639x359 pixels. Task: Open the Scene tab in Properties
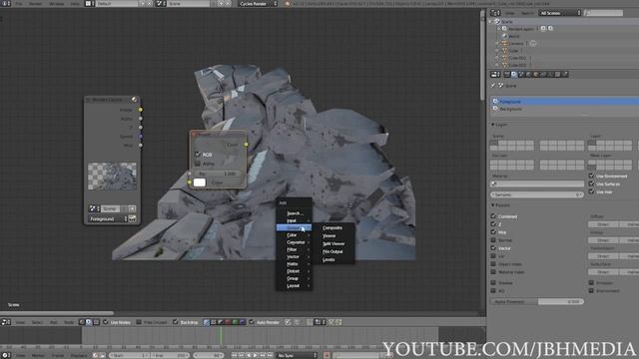(x=521, y=74)
